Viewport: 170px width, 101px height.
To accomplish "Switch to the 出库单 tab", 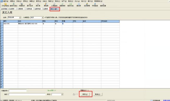I will coord(46,9).
